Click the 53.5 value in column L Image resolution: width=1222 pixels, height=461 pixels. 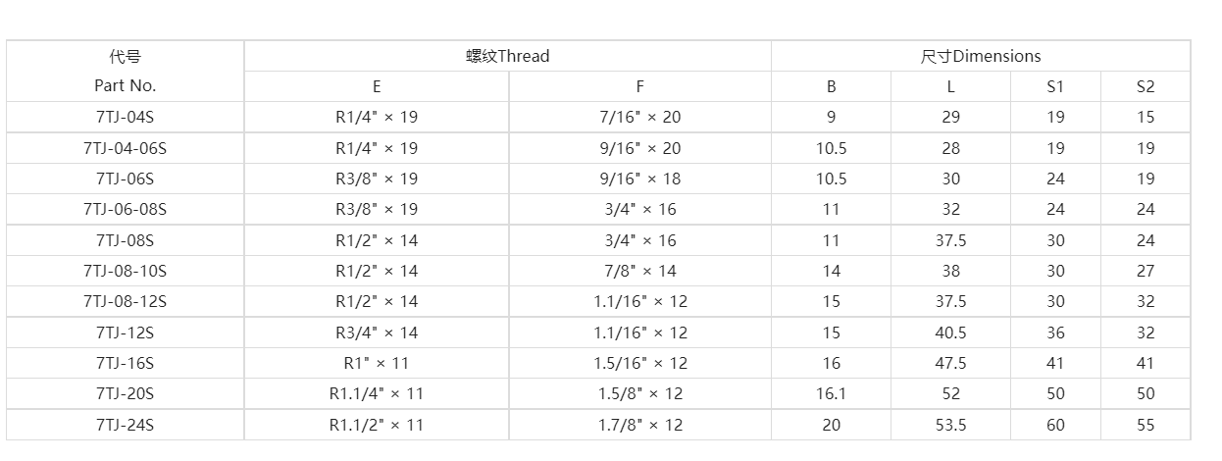click(x=950, y=425)
